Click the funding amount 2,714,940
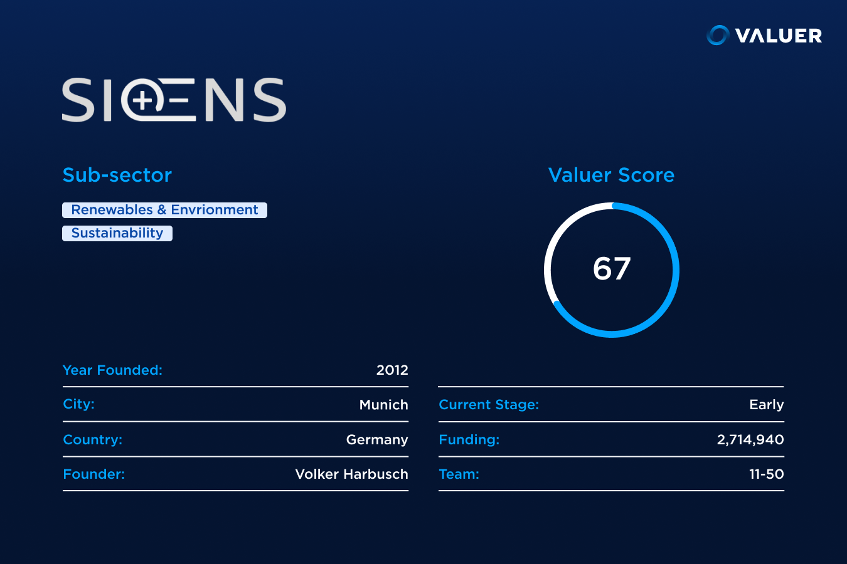Viewport: 847px width, 564px height. [750, 440]
